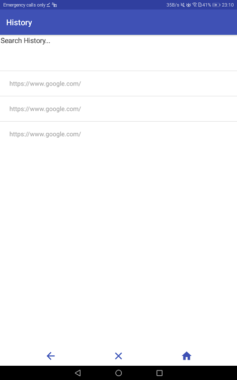Open the second google.com history entry
Image resolution: width=237 pixels, height=380 pixels.
tap(118, 109)
